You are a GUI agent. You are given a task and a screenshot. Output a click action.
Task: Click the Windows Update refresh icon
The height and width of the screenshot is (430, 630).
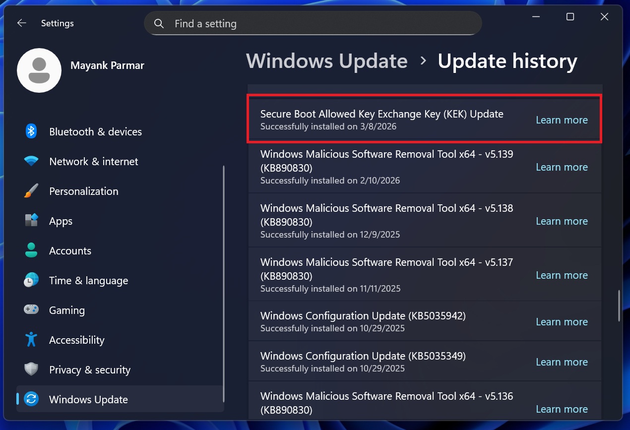click(x=31, y=399)
